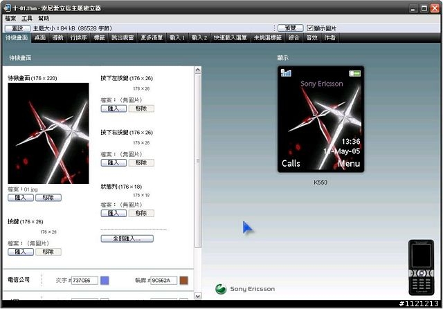Click the blue 737CE6 color swatch

pos(105,281)
